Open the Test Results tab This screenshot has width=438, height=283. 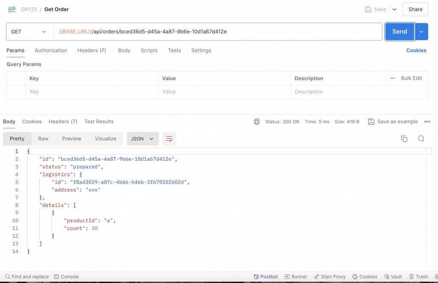(99, 122)
